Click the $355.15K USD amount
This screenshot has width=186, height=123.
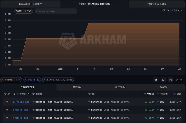pyautogui.click(x=175, y=118)
